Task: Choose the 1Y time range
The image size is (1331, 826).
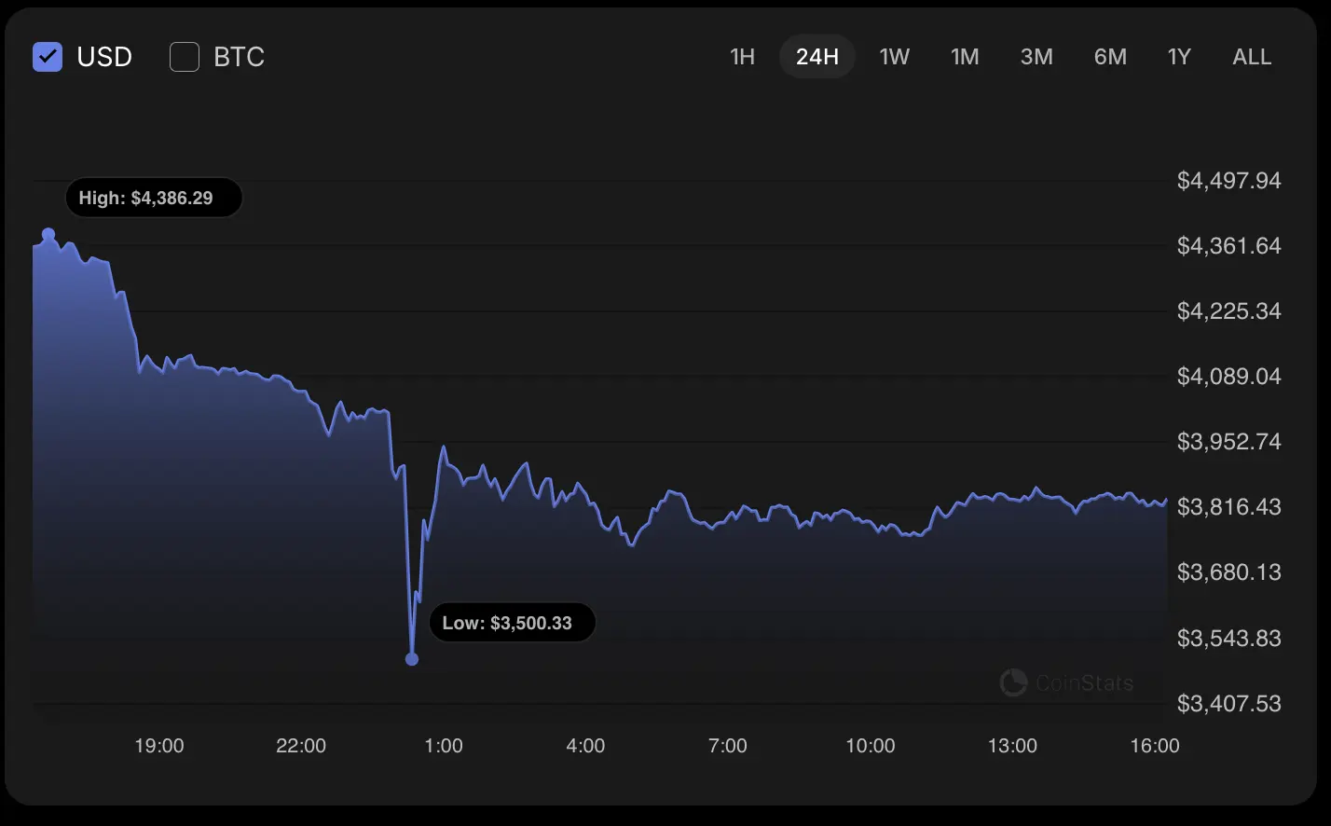Action: click(x=1179, y=57)
